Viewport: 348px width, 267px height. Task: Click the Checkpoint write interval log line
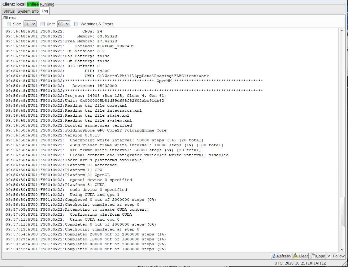click(105, 140)
